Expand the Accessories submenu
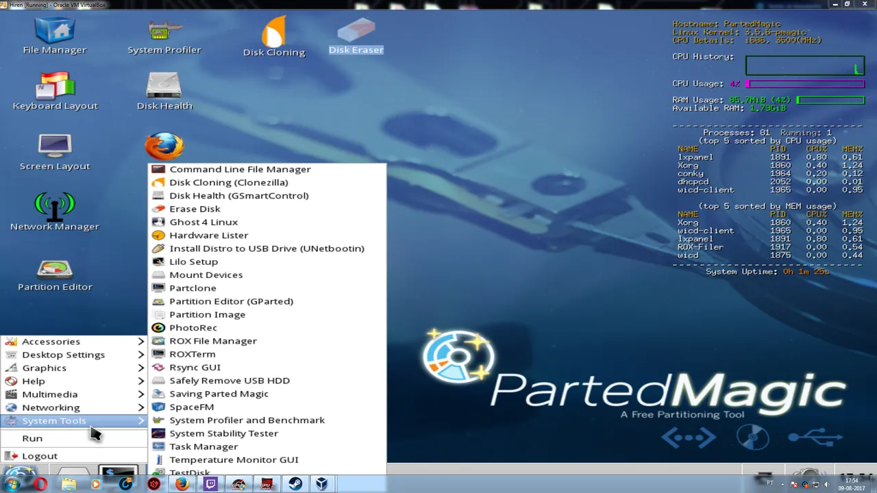The height and width of the screenshot is (493, 877). point(74,342)
